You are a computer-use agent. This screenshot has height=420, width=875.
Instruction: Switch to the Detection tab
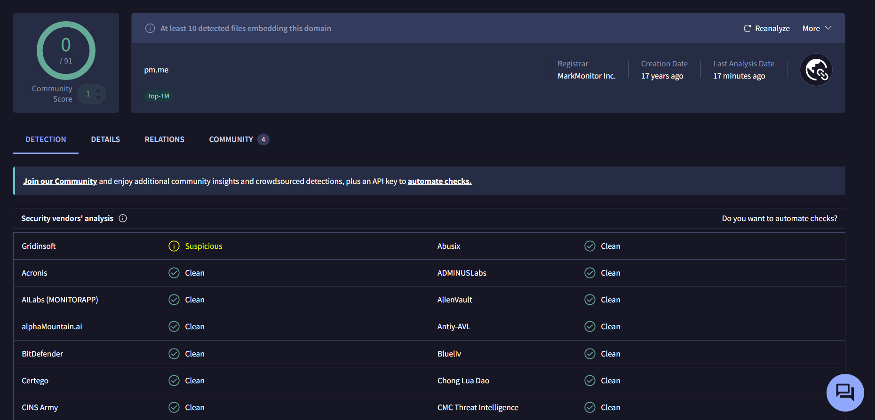pos(46,139)
